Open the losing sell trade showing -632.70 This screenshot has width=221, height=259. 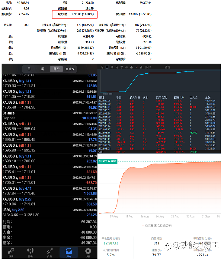tap(50, 180)
